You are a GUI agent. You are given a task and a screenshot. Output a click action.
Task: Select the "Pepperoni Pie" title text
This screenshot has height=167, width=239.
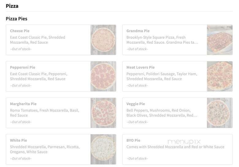pyautogui.click(x=22, y=67)
